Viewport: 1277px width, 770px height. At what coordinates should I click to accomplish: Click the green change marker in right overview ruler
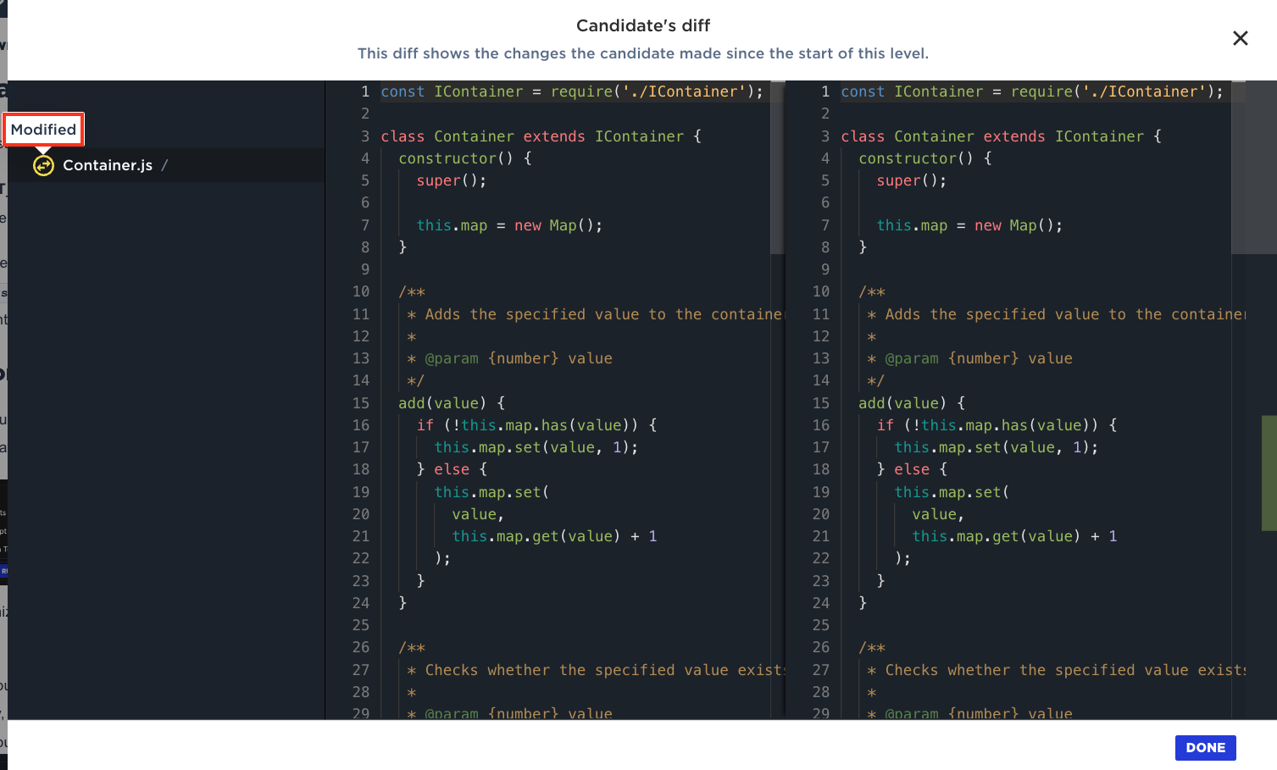point(1269,473)
